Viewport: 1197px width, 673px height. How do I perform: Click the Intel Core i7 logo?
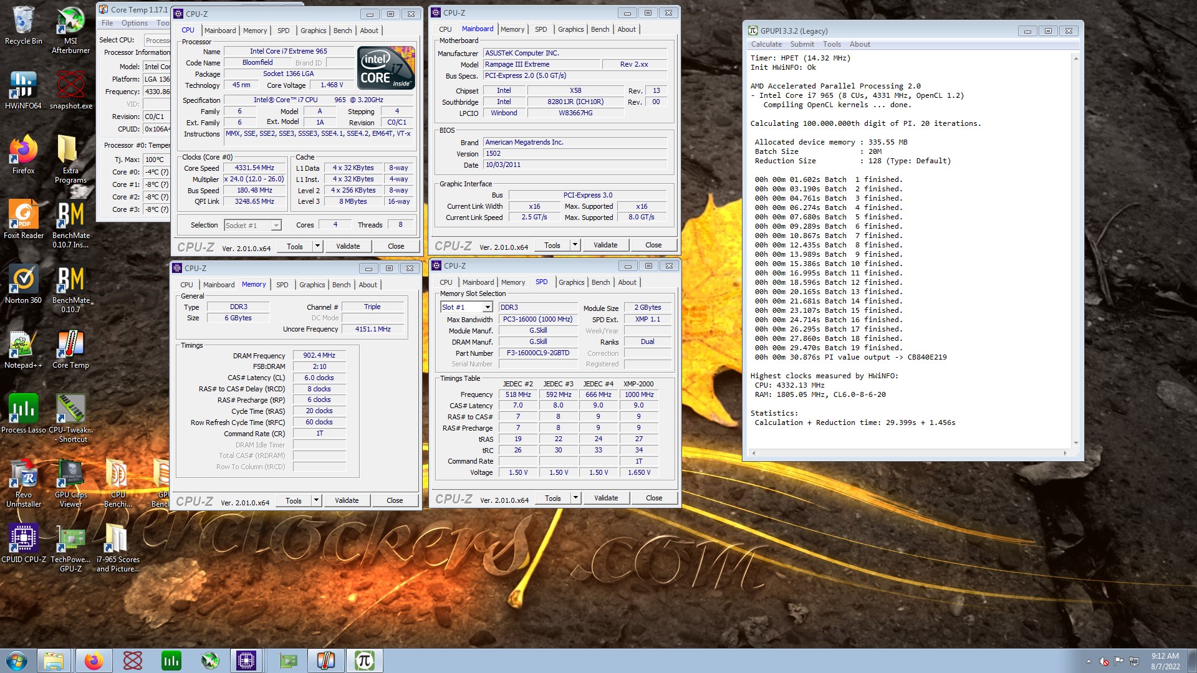pos(386,67)
